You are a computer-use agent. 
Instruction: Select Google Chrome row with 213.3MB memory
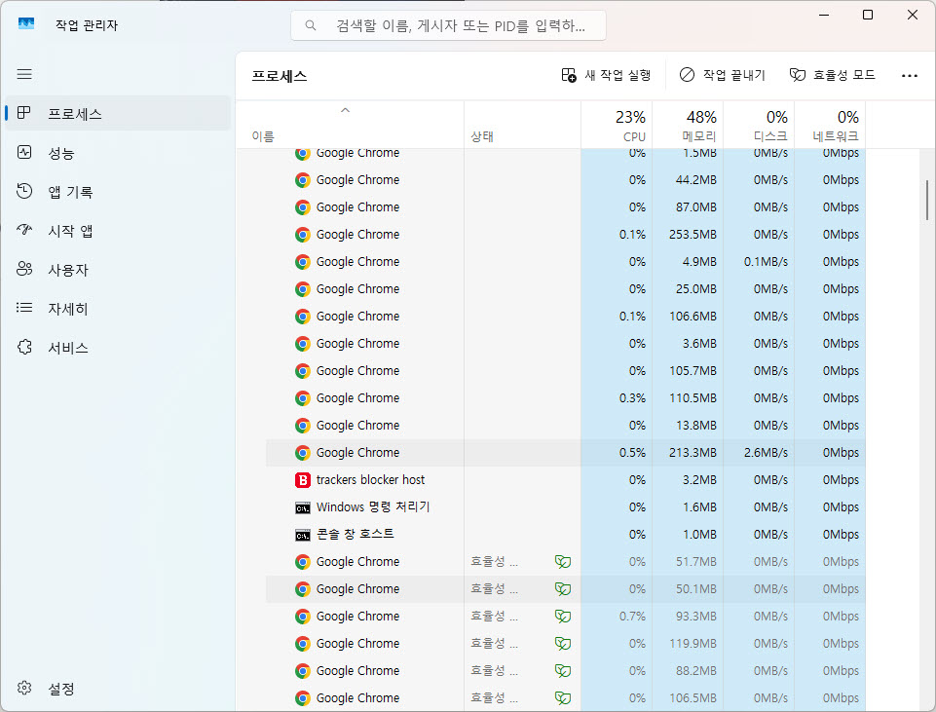click(x=565, y=452)
